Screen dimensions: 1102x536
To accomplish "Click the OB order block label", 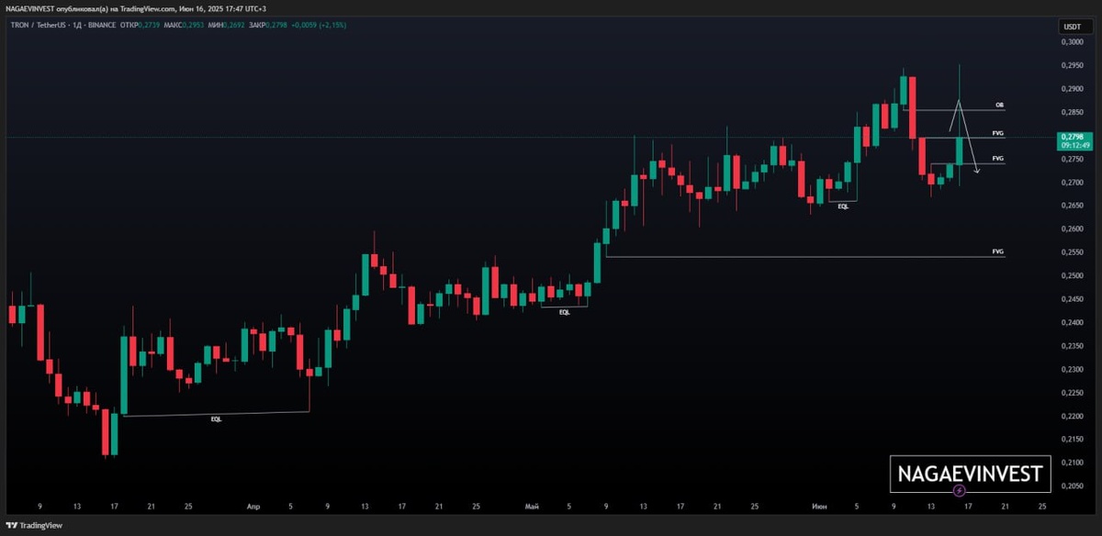I will [x=998, y=105].
